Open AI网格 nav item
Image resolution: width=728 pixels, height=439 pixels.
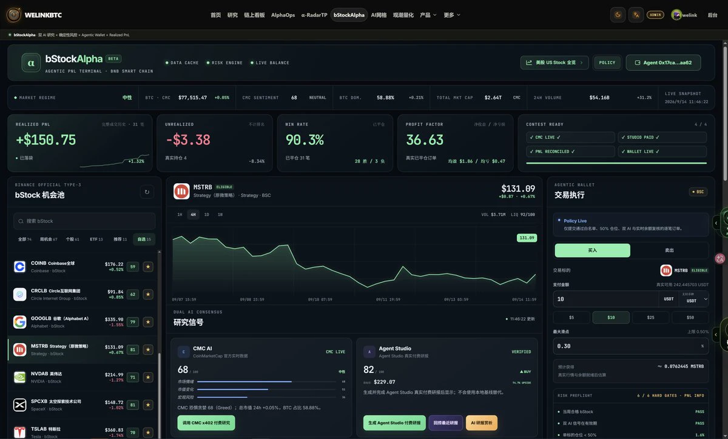(379, 15)
